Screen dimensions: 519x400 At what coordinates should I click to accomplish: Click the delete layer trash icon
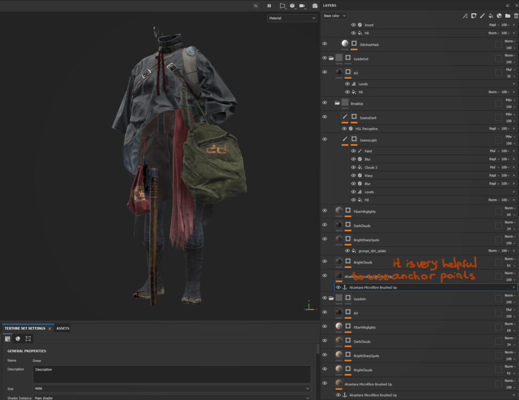[x=515, y=16]
